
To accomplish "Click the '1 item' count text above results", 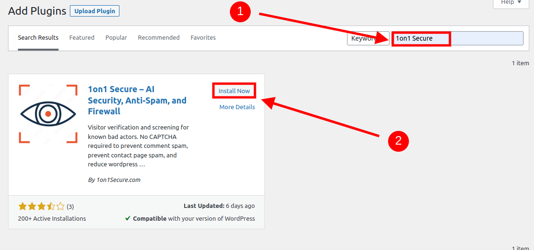I will (x=520, y=63).
